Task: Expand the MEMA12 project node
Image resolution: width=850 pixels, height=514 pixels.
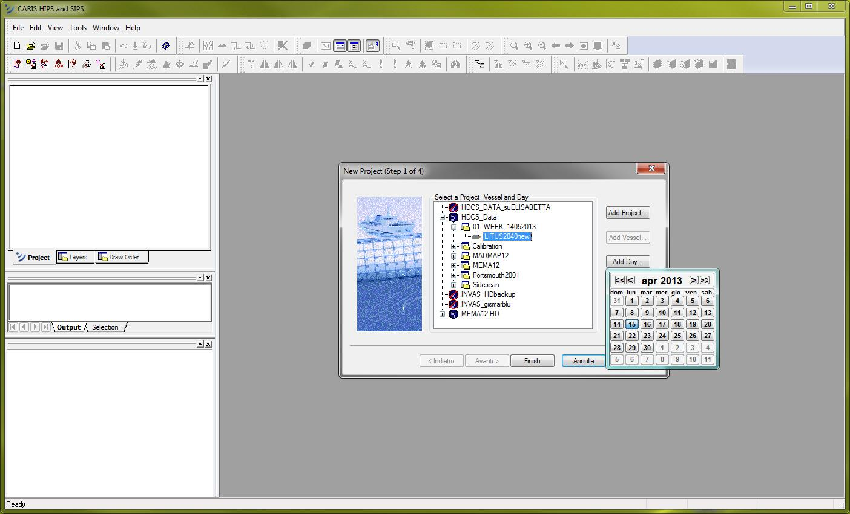Action: pyautogui.click(x=453, y=265)
